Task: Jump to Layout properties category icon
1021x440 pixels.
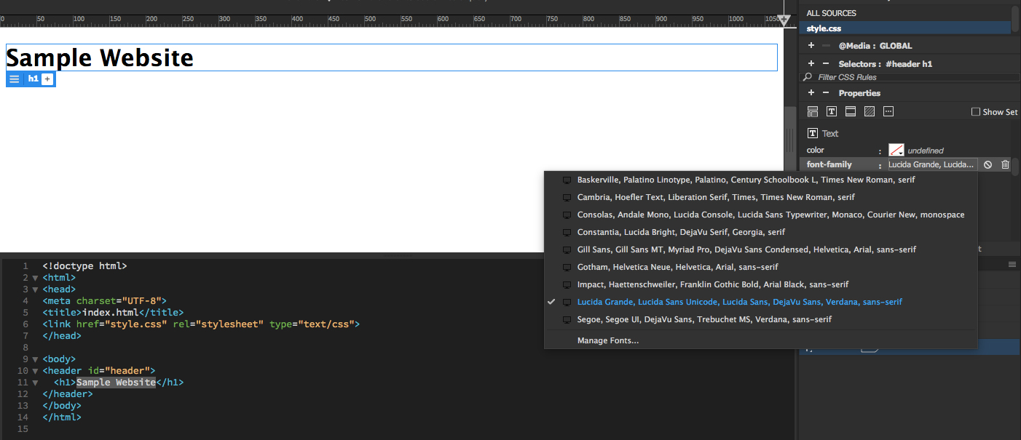Action: tap(813, 112)
